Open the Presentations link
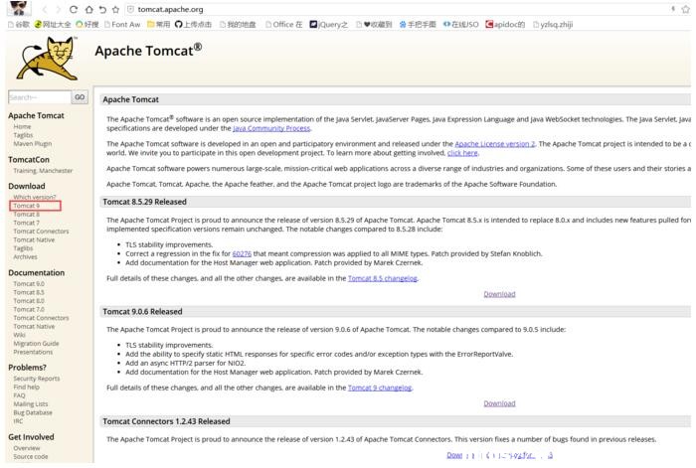 pyautogui.click(x=33, y=352)
